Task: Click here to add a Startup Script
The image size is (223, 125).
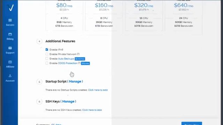Action: click(x=98, y=90)
